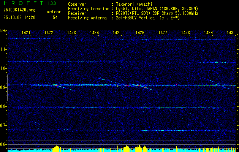The height and width of the screenshot is (152, 239).
Task: Click the kHz axis unit label
Action: pyautogui.click(x=4, y=30)
